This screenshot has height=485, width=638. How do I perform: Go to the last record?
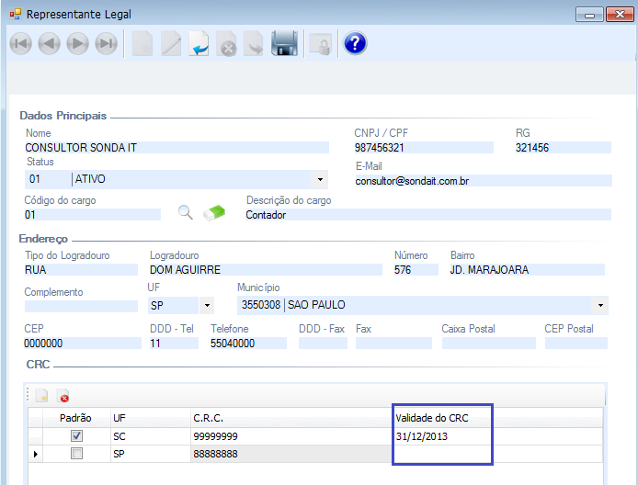(107, 43)
